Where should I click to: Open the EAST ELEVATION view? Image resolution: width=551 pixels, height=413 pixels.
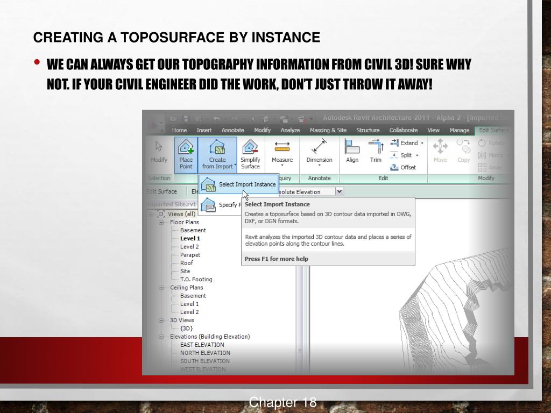pyautogui.click(x=202, y=345)
